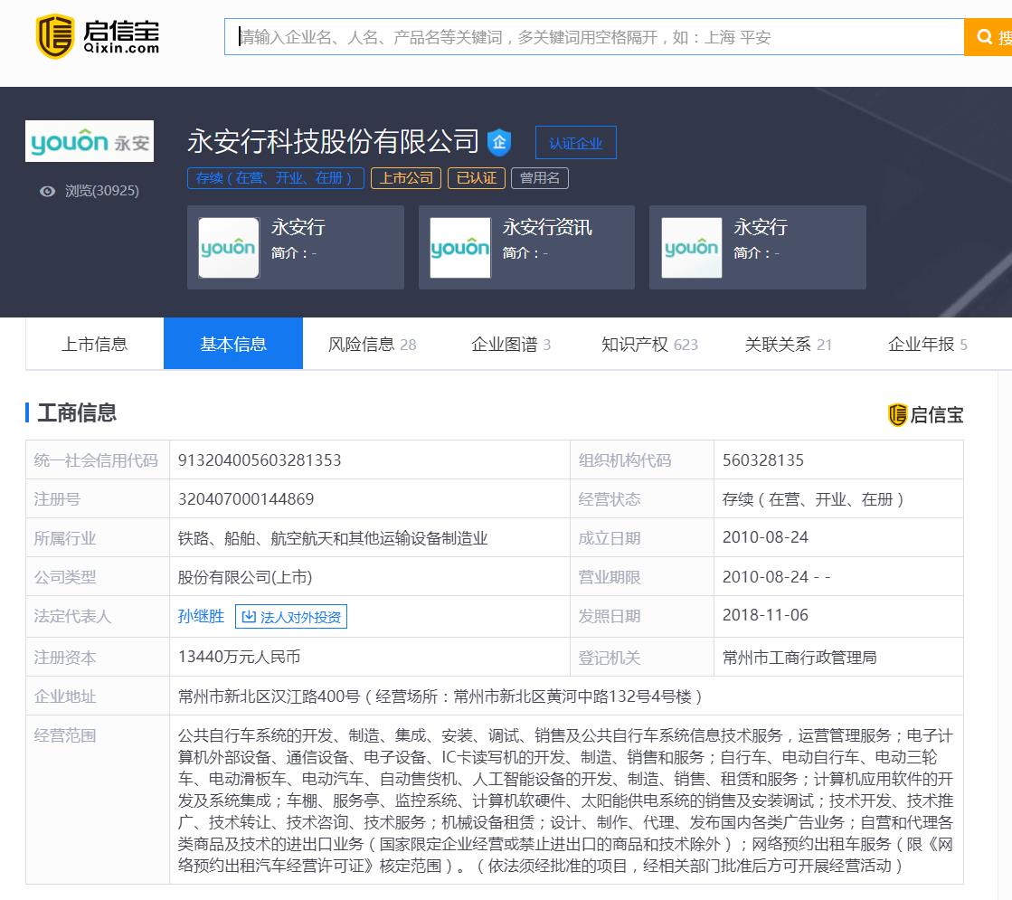The width and height of the screenshot is (1012, 900).
Task: Click the youon company logo thumbnail
Action: [x=90, y=141]
